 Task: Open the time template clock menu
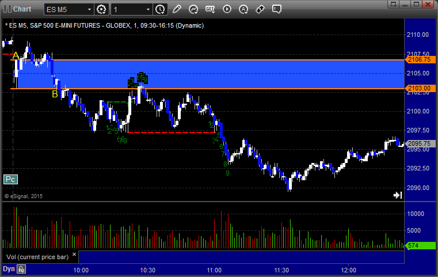tap(160, 9)
